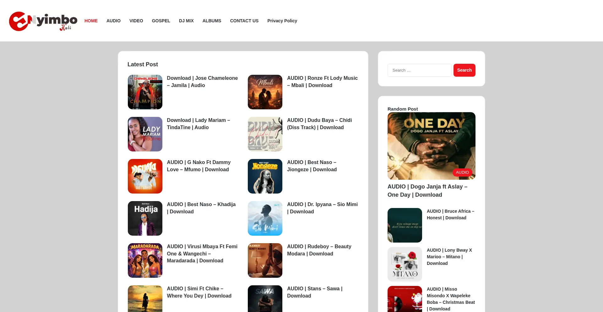This screenshot has height=312, width=603.
Task: Open 'Misso Misondo X Wapeleke Boba' link
Action: point(451,299)
